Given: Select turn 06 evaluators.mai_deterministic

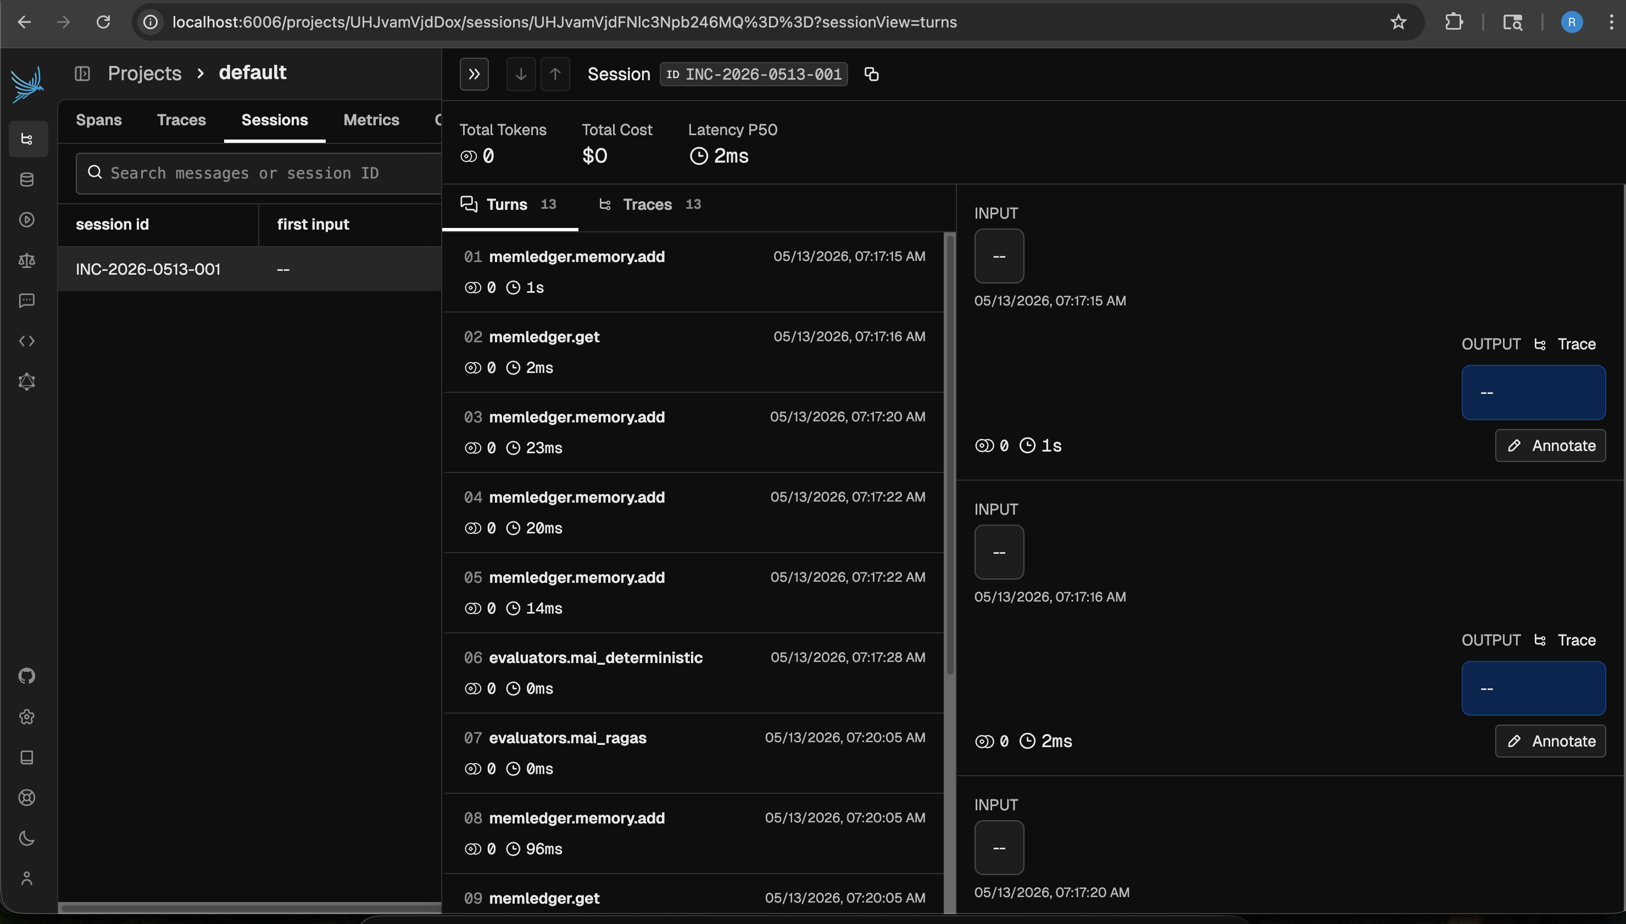Looking at the screenshot, I should click(693, 673).
